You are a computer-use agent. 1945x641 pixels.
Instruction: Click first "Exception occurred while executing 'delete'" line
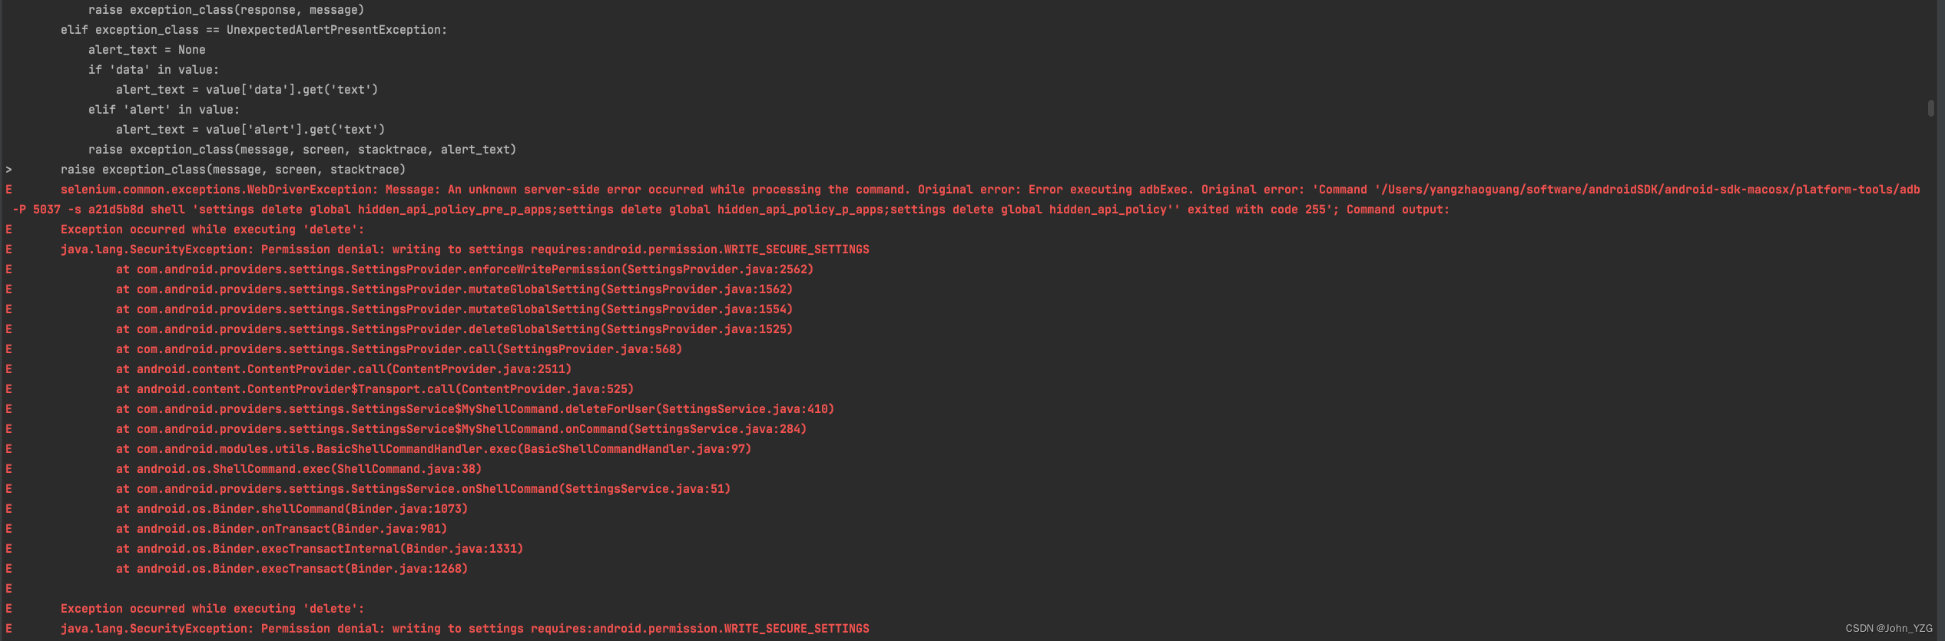click(212, 230)
